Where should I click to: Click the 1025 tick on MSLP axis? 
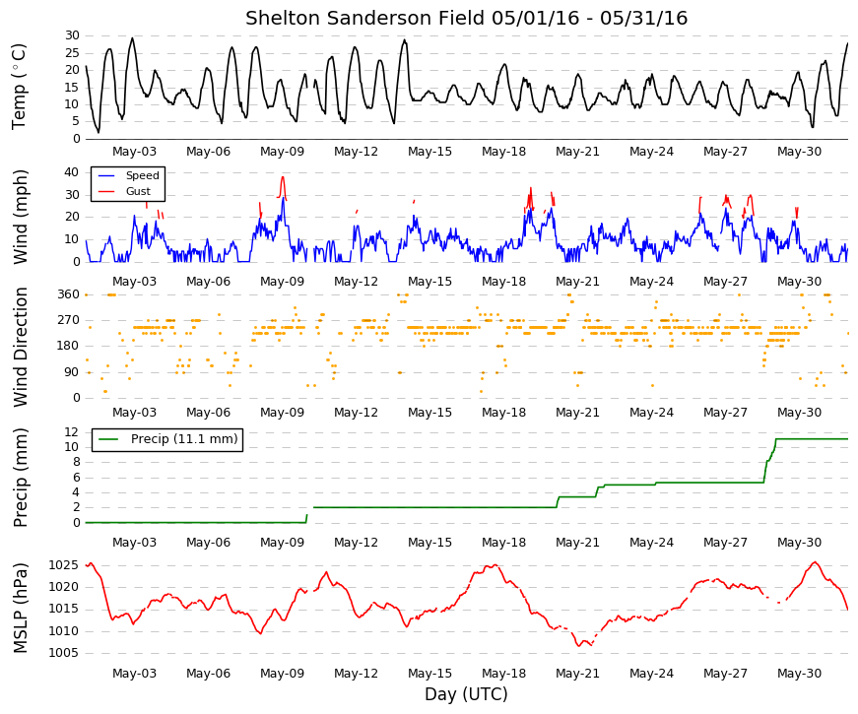[63, 565]
